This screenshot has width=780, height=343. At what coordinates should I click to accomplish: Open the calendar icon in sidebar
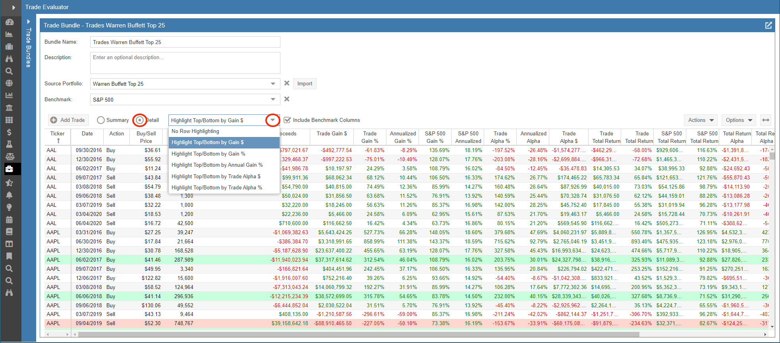pos(10,220)
